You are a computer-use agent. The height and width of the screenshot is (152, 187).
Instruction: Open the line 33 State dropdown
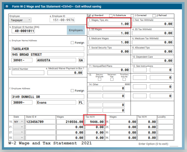click(x=19, y=138)
